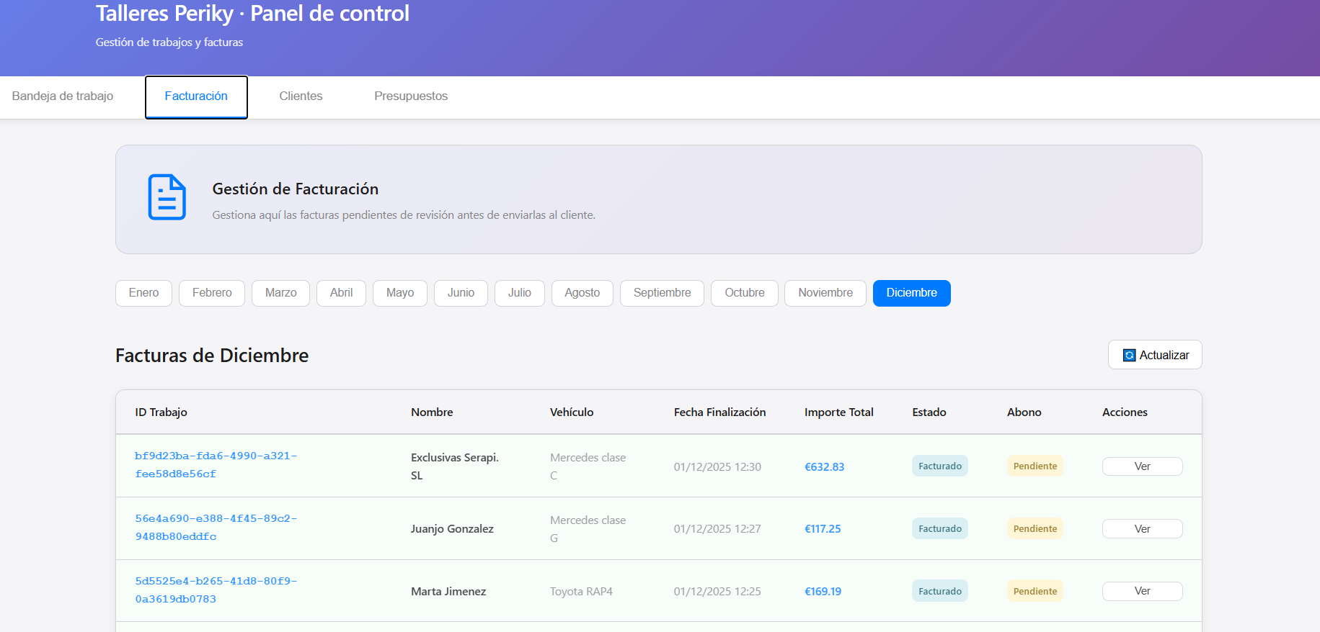This screenshot has height=632, width=1320.
Task: Click Facturado status for Juanjo Gonzalez
Action: tap(939, 529)
